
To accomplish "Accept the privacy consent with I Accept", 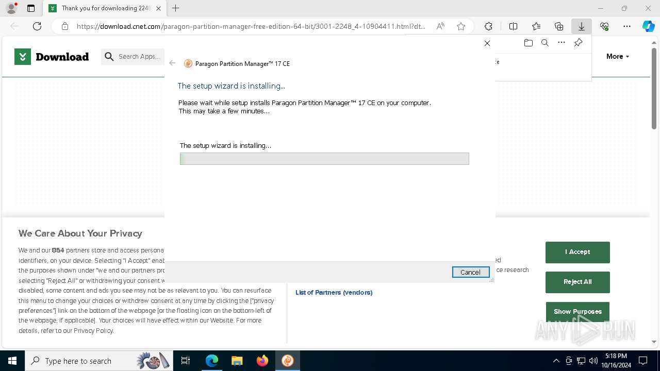I will pyautogui.click(x=577, y=252).
